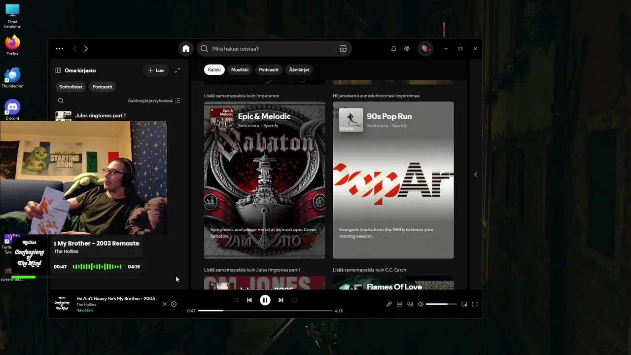Open Jules ringtones part 1 playlist
Image resolution: width=631 pixels, height=355 pixels.
[118, 116]
